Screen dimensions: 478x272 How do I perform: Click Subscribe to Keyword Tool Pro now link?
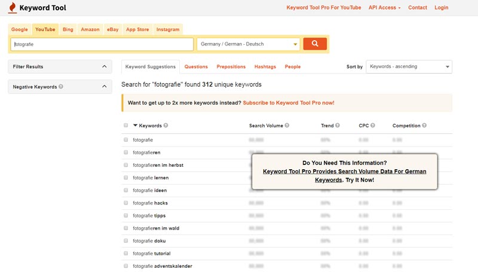coord(289,103)
